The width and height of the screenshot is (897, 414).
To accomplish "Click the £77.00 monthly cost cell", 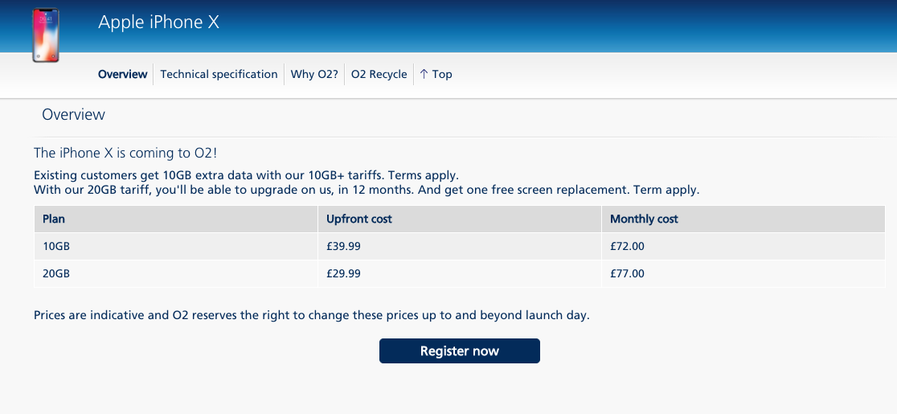I will 627,273.
